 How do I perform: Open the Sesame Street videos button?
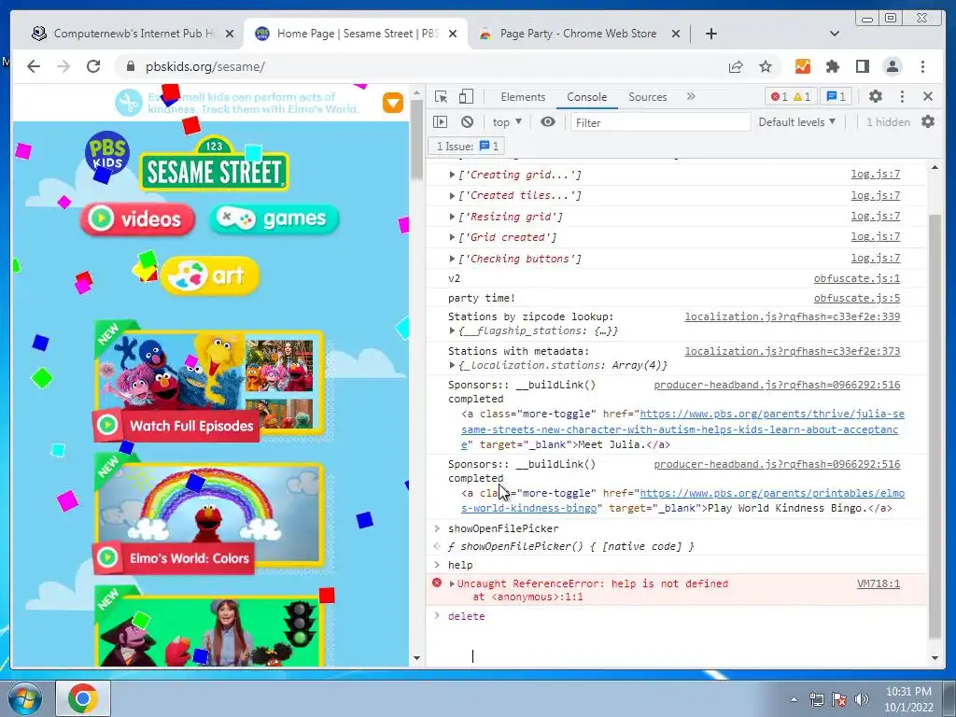(138, 219)
